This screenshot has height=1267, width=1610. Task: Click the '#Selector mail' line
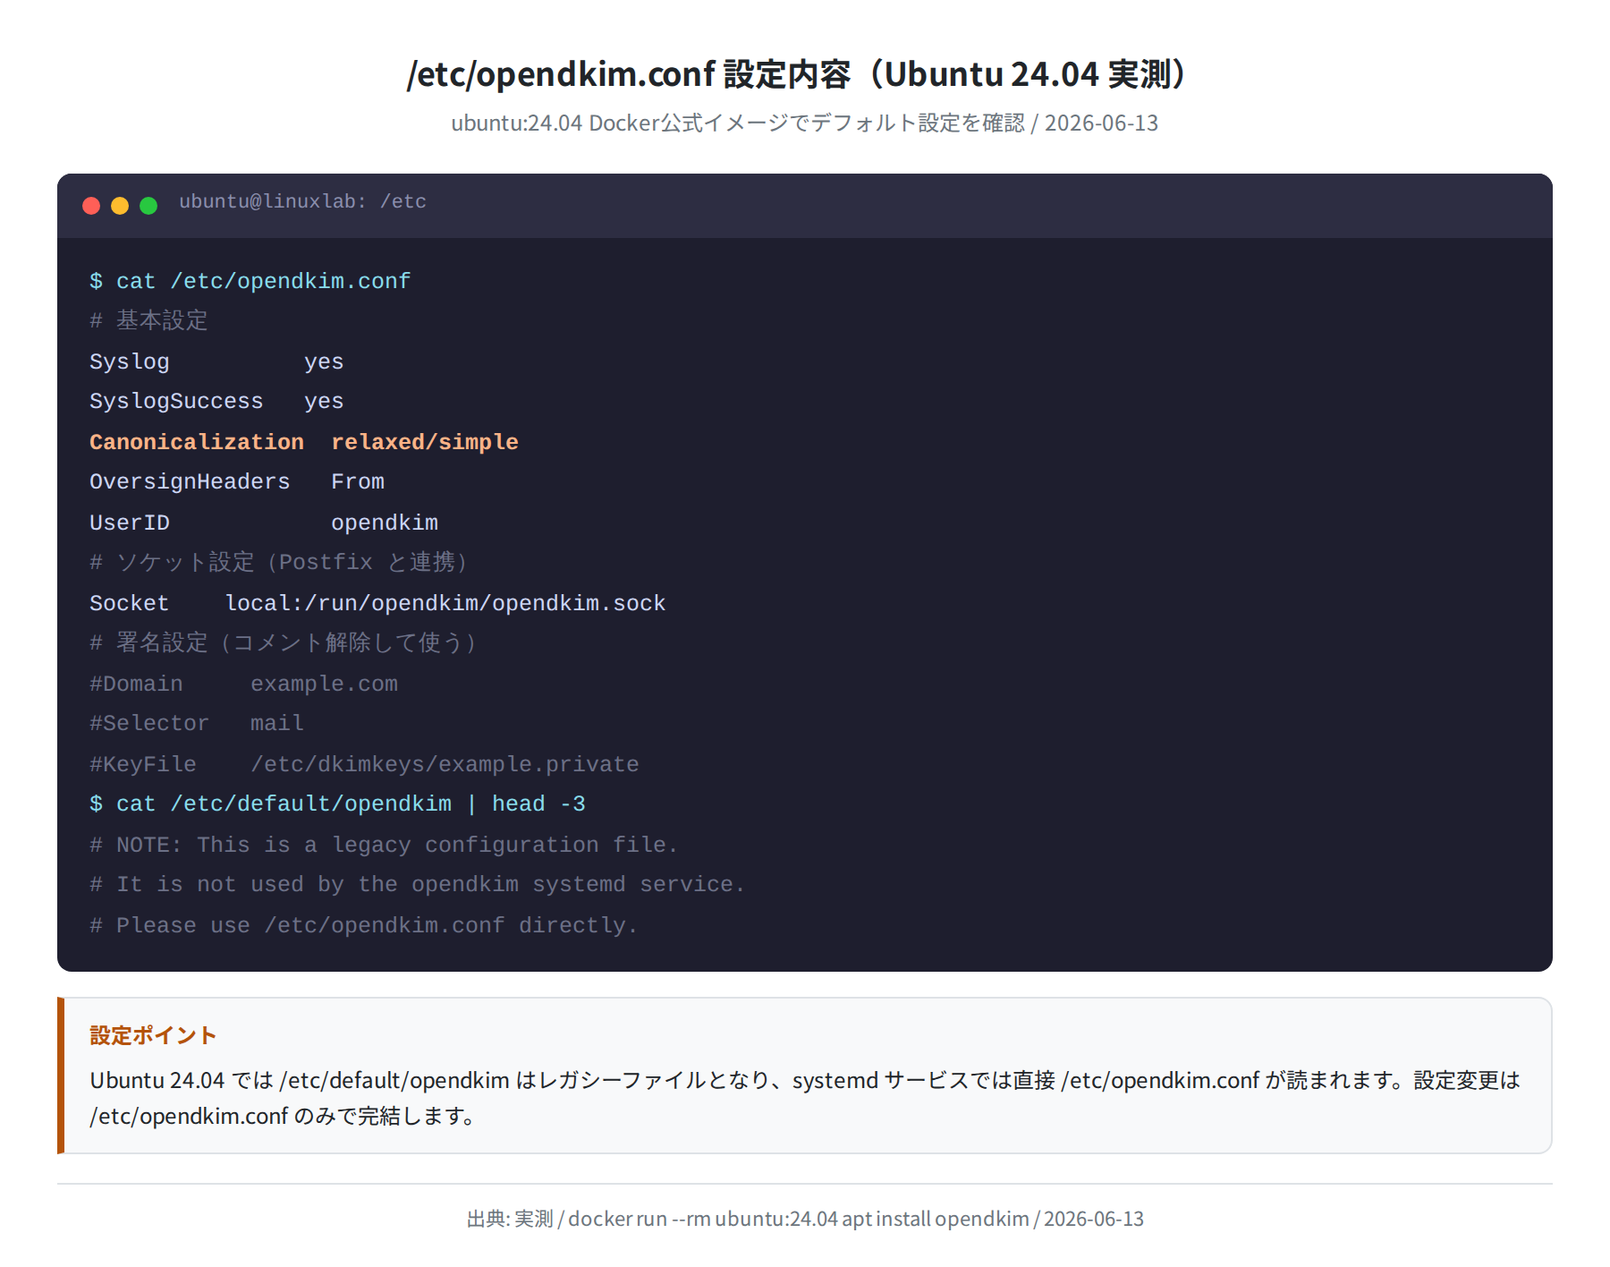tap(197, 723)
